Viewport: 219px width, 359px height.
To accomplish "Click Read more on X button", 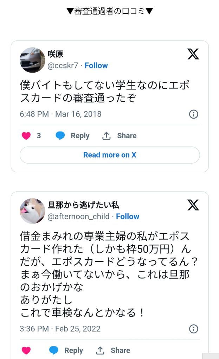I will click(x=110, y=155).
